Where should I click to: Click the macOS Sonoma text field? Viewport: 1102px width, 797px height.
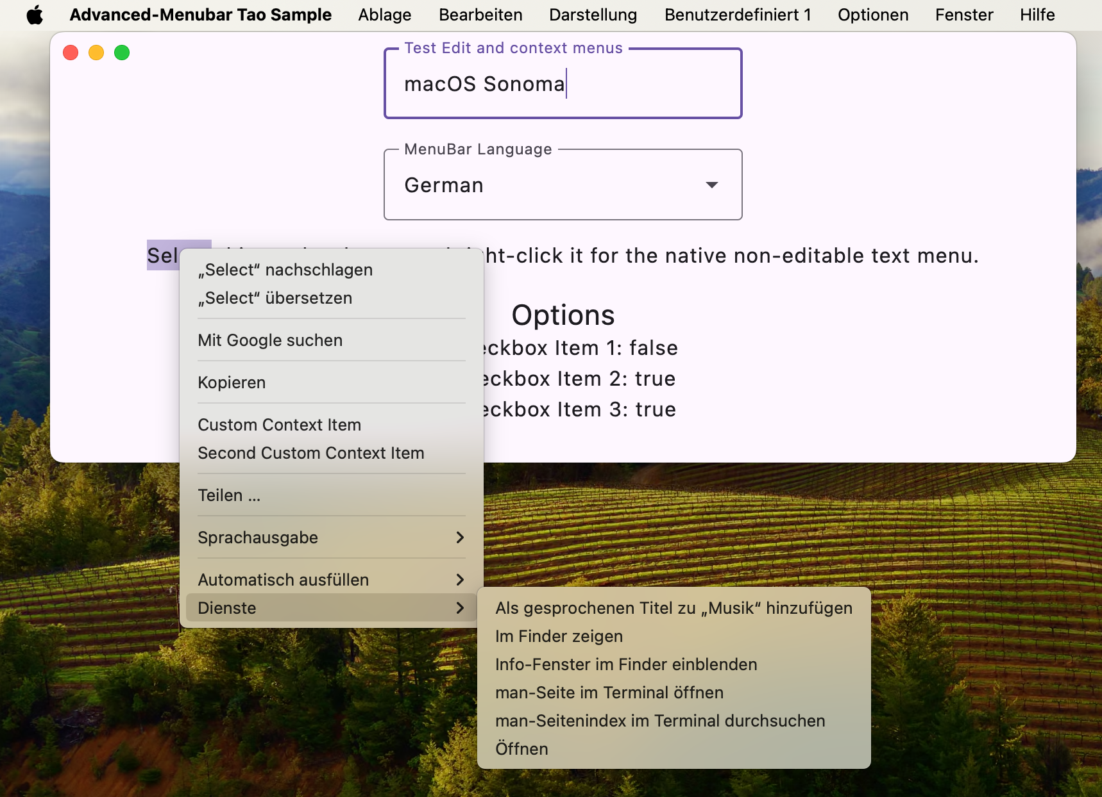pyautogui.click(x=563, y=84)
